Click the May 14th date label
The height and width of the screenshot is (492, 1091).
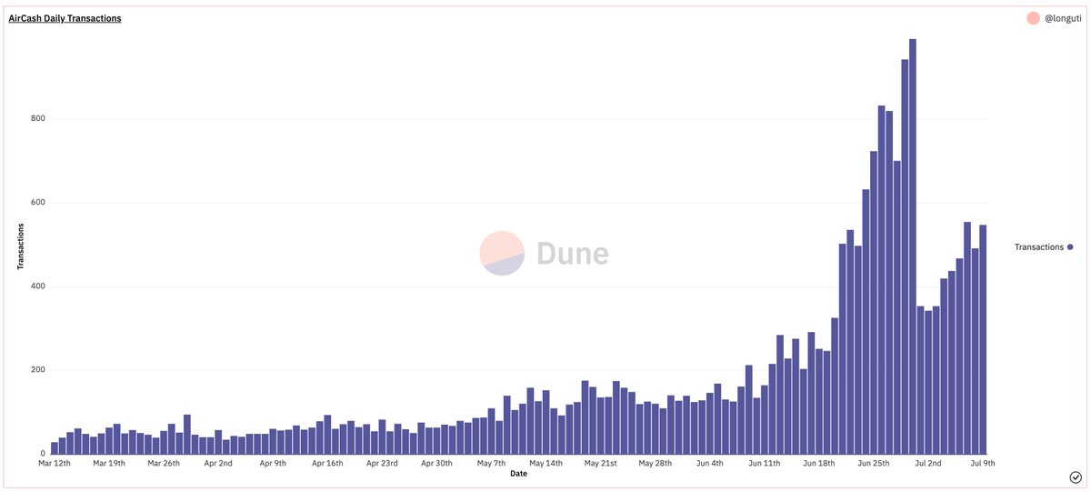click(x=546, y=463)
